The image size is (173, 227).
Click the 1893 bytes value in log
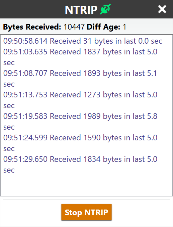(x=92, y=73)
